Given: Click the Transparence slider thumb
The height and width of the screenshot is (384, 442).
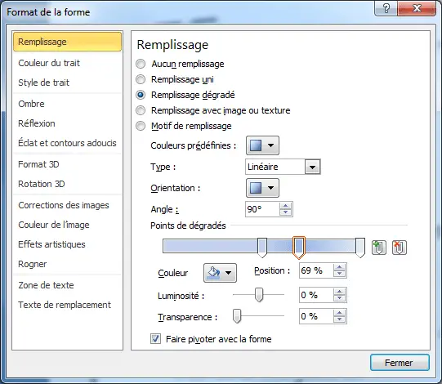Looking at the screenshot, I should [x=237, y=315].
